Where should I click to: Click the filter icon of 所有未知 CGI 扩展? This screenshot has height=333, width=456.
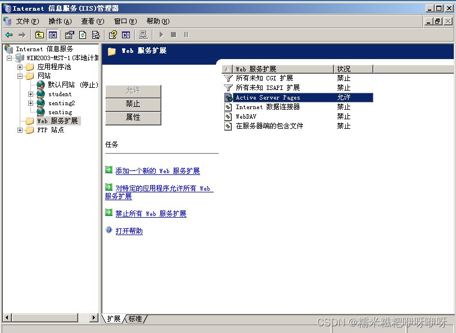[228, 78]
